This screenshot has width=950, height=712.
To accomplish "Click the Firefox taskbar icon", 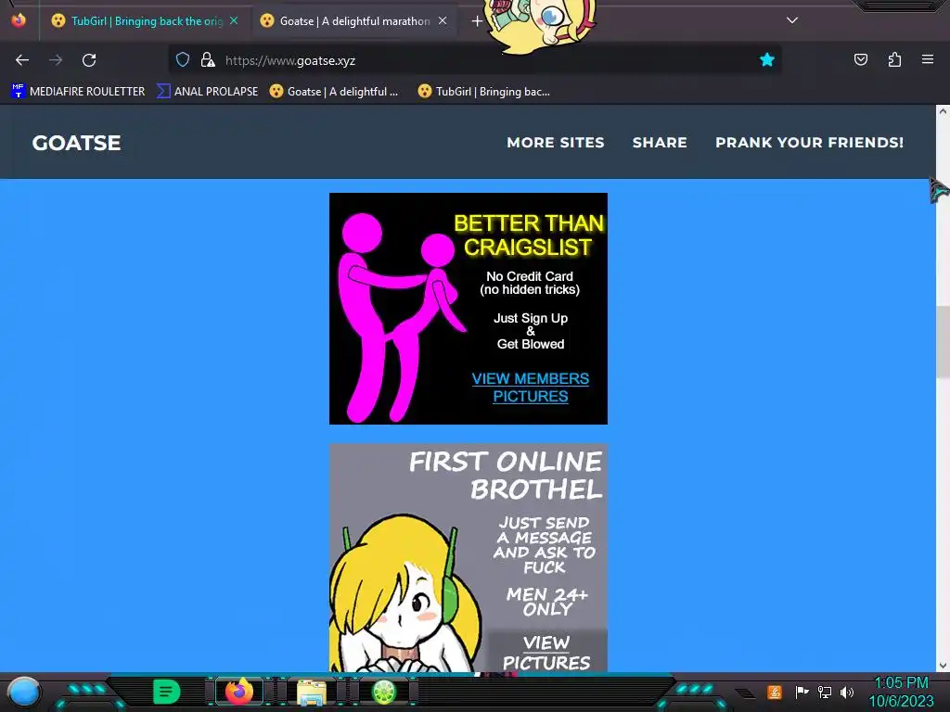I will coord(238,692).
